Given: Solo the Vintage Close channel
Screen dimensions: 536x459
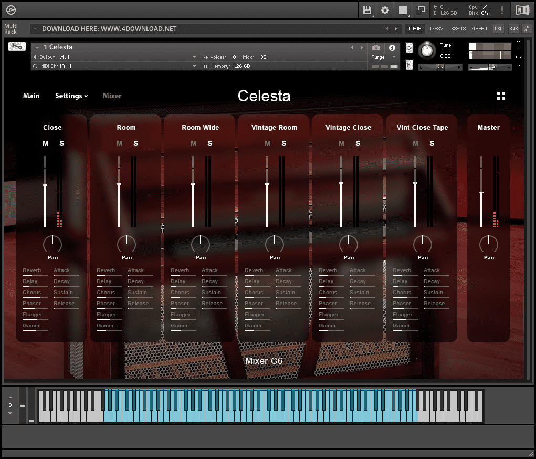Looking at the screenshot, I should 358,144.
